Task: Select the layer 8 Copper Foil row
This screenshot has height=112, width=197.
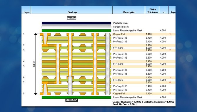Action: (x=144, y=94)
